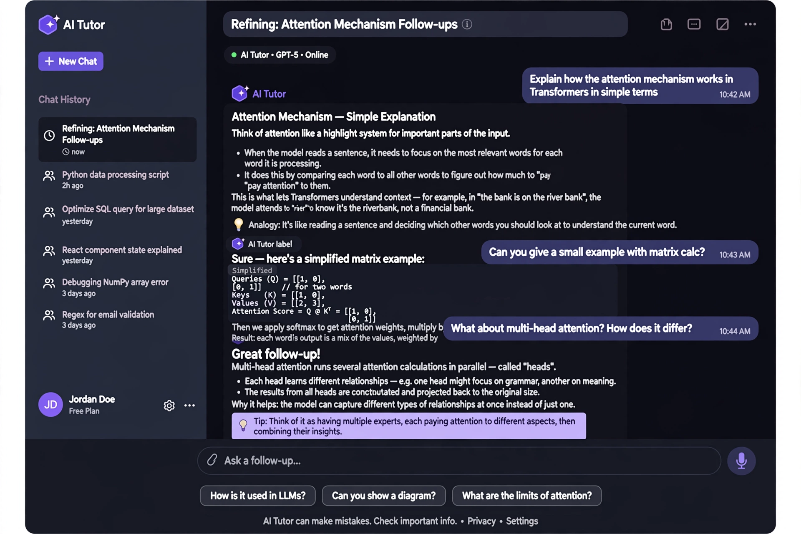Click the JD profile avatar

[x=50, y=405]
